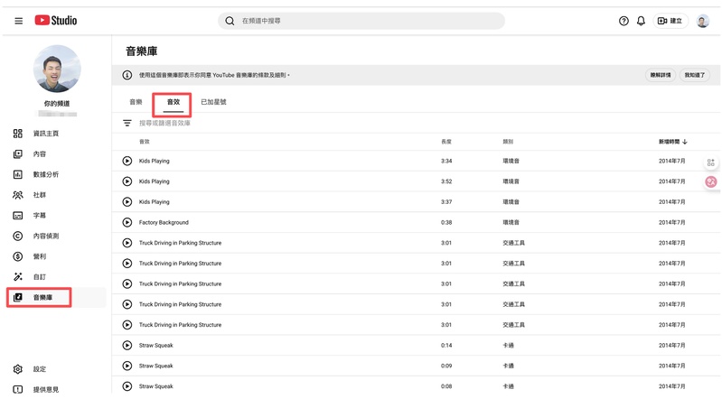This screenshot has width=722, height=399.
Task: Dismiss banner with 我知道了 button
Action: tap(695, 75)
